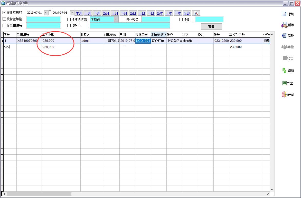Click the 添加 (Add) icon

pos(284,14)
